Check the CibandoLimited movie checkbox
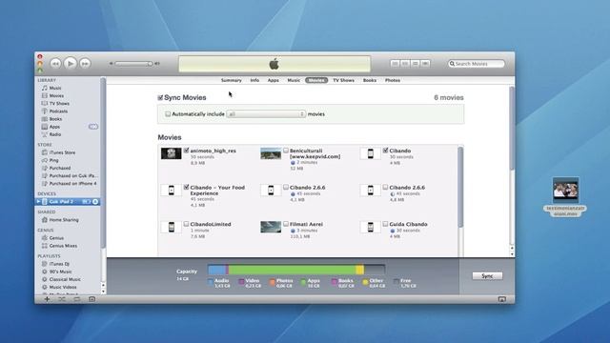 187,224
